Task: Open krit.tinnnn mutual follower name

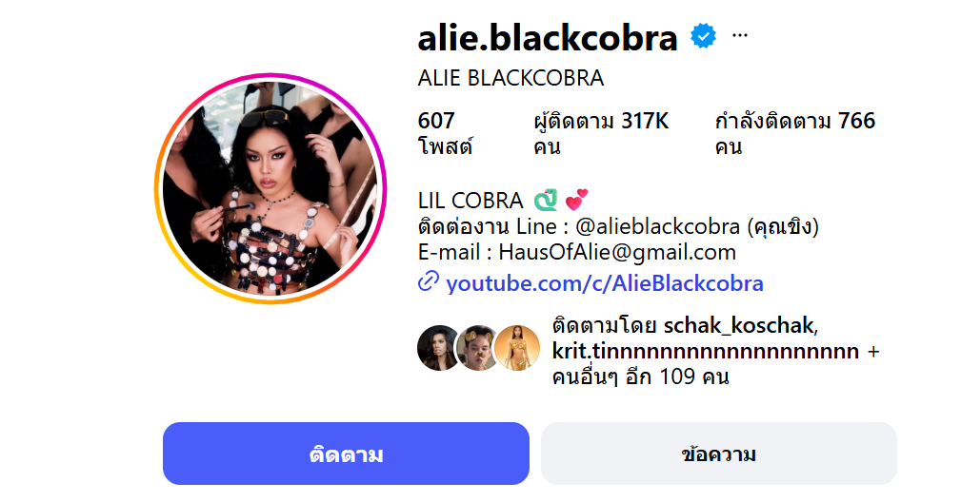Action: coord(706,351)
